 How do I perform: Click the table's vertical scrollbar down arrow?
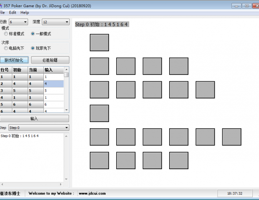66,110
